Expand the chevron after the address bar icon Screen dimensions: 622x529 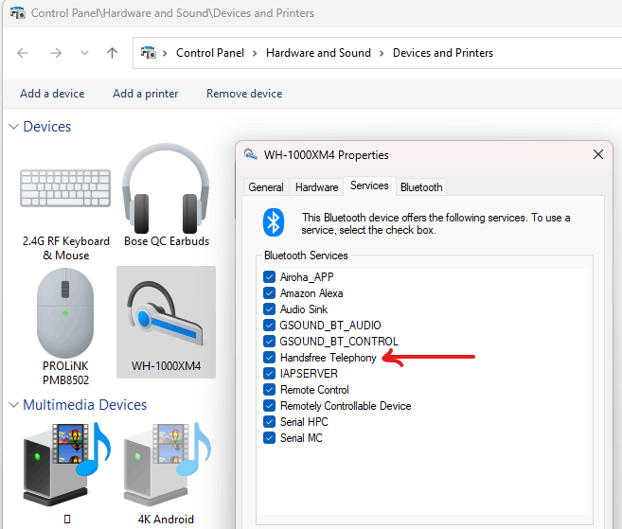click(x=165, y=53)
